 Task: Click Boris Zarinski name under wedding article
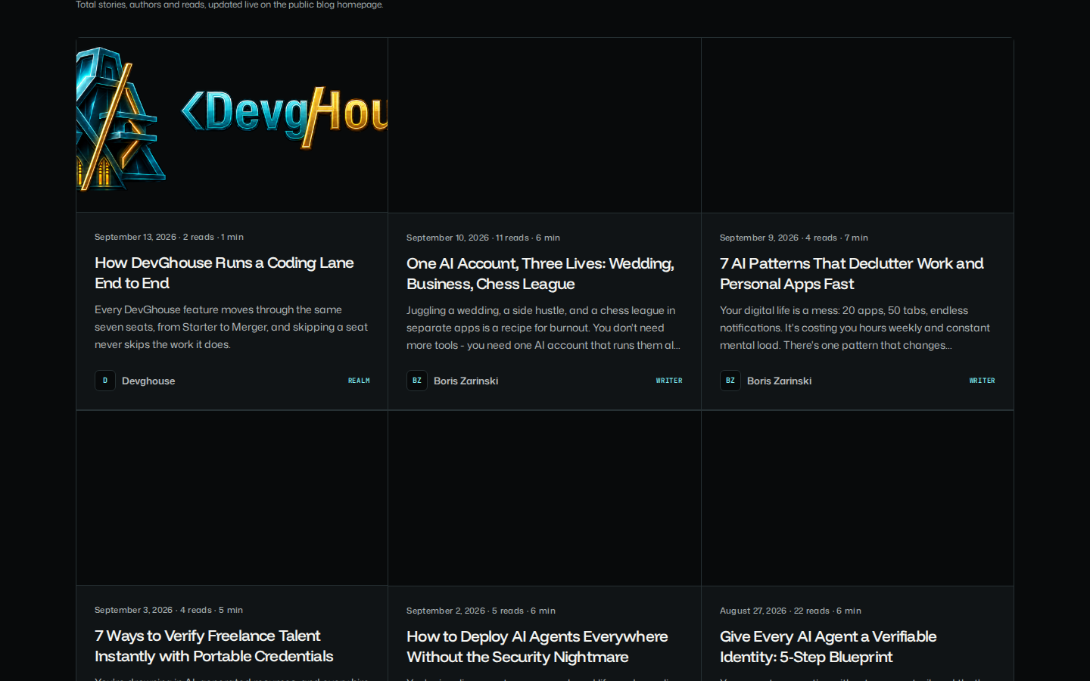(x=466, y=381)
